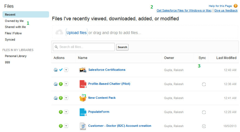240x132 pixels.
Task: Open Profile-Based Chatter (Pilot) file
Action: point(109,84)
